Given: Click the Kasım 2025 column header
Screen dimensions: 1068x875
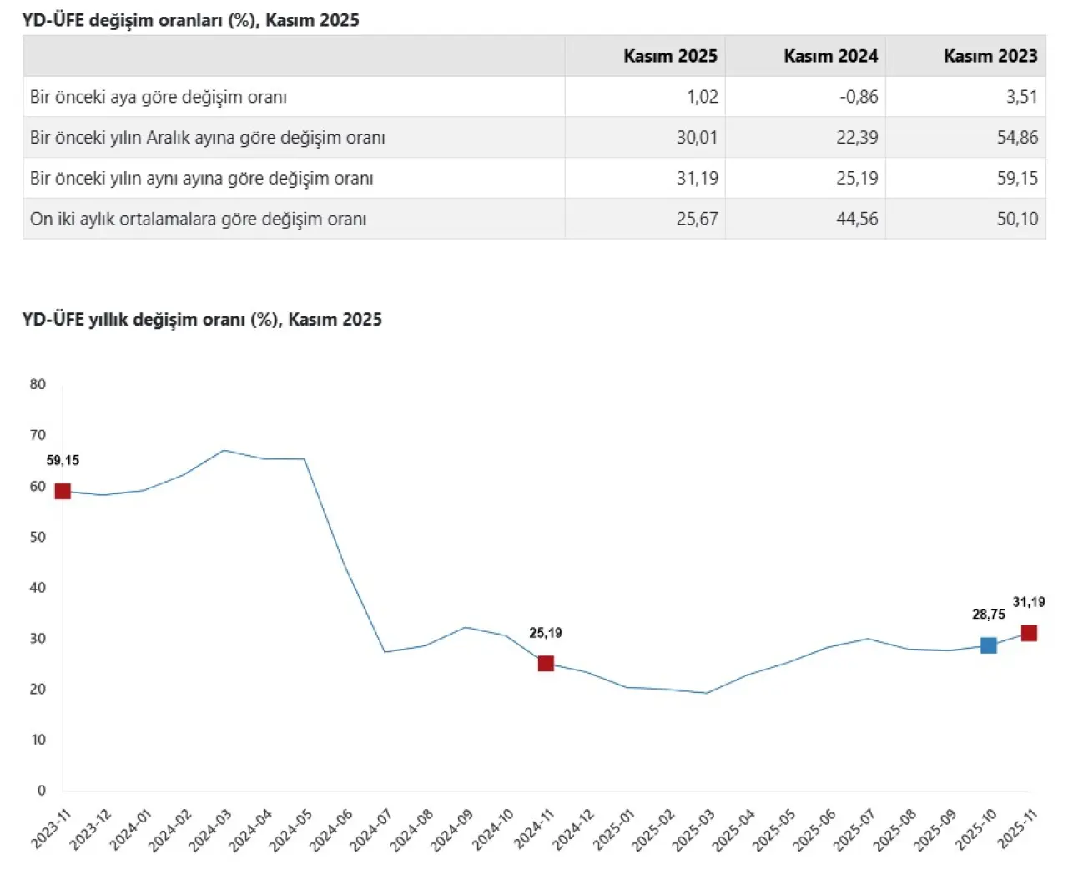Looking at the screenshot, I should click(670, 56).
